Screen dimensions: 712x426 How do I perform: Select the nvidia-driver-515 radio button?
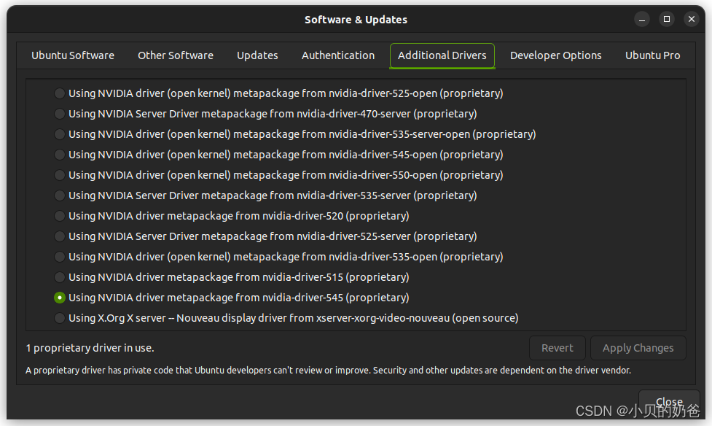60,277
